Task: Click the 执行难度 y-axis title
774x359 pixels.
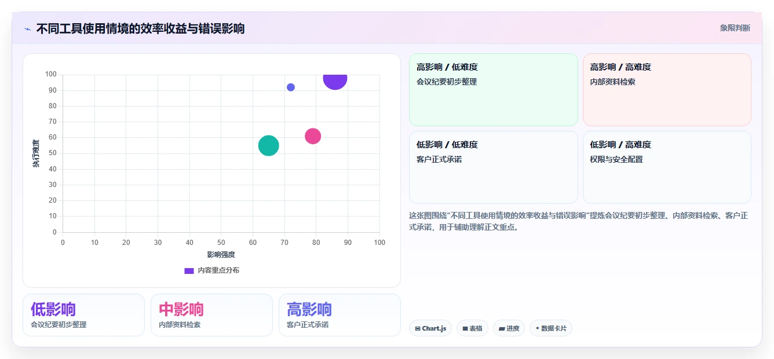Action: 36,153
